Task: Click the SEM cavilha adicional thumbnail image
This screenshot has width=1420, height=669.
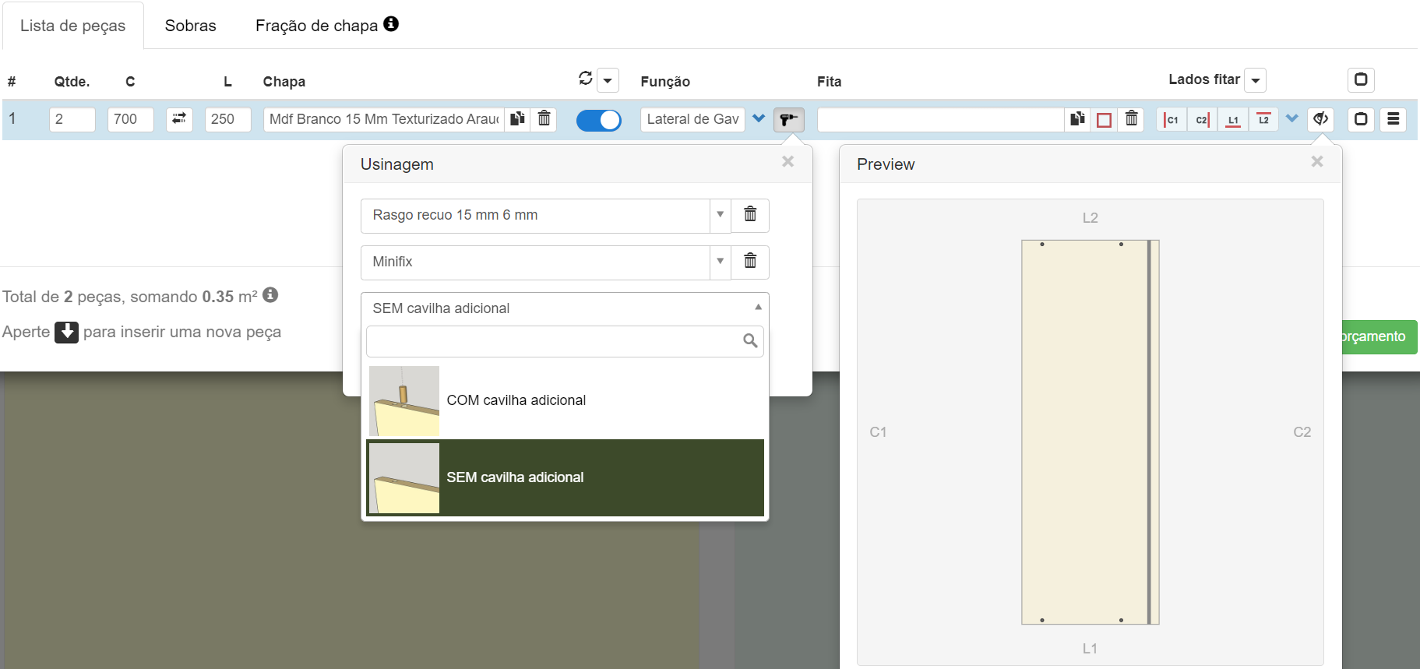Action: (404, 478)
